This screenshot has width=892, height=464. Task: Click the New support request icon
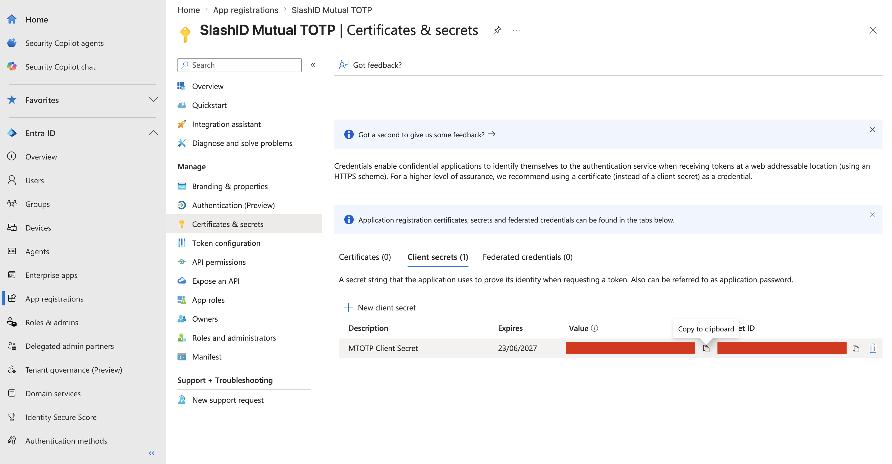click(182, 400)
